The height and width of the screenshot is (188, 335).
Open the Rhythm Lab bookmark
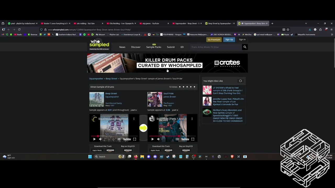(113, 34)
